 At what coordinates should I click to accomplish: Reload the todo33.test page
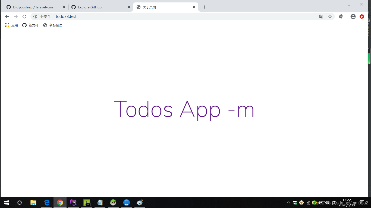(24, 17)
